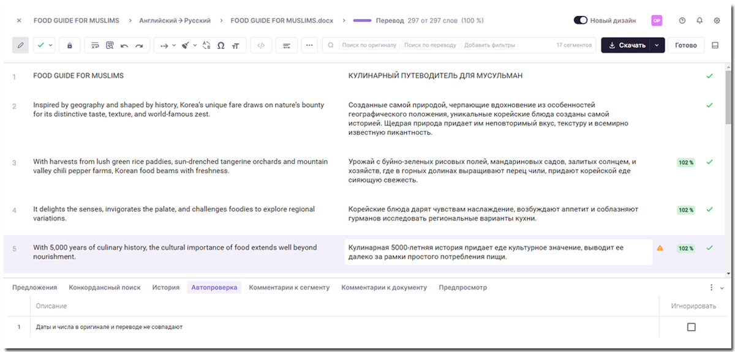Viewport: 735px width, 352px height.
Task: Click the change case (тT) icon
Action: [x=235, y=45]
